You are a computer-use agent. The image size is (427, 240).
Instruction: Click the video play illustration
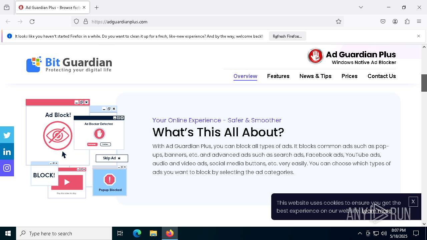point(67,182)
